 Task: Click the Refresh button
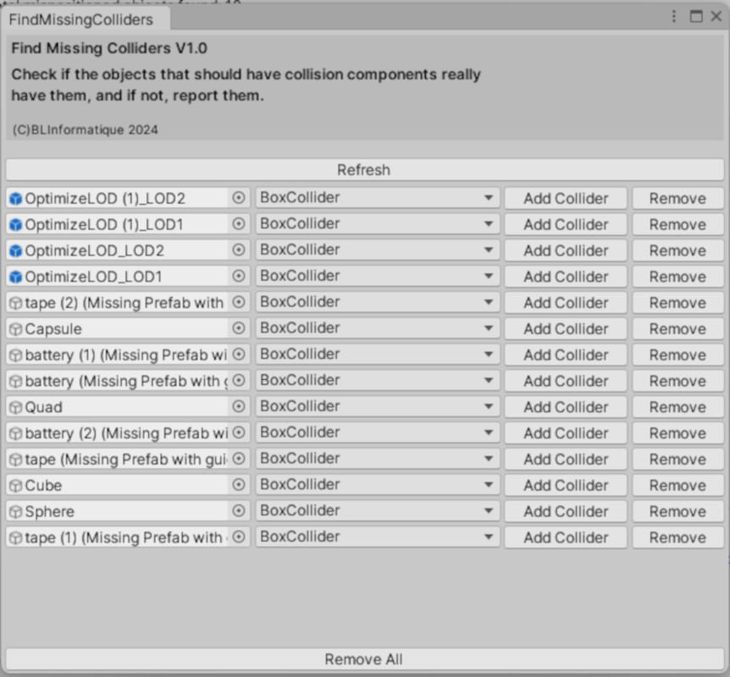[x=363, y=169]
